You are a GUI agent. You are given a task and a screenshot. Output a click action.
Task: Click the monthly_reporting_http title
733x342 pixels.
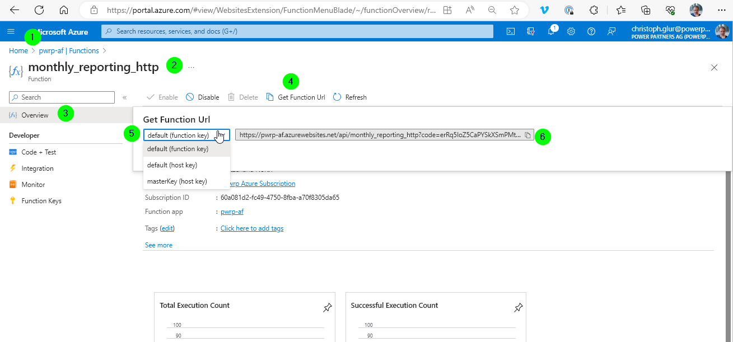click(x=94, y=67)
